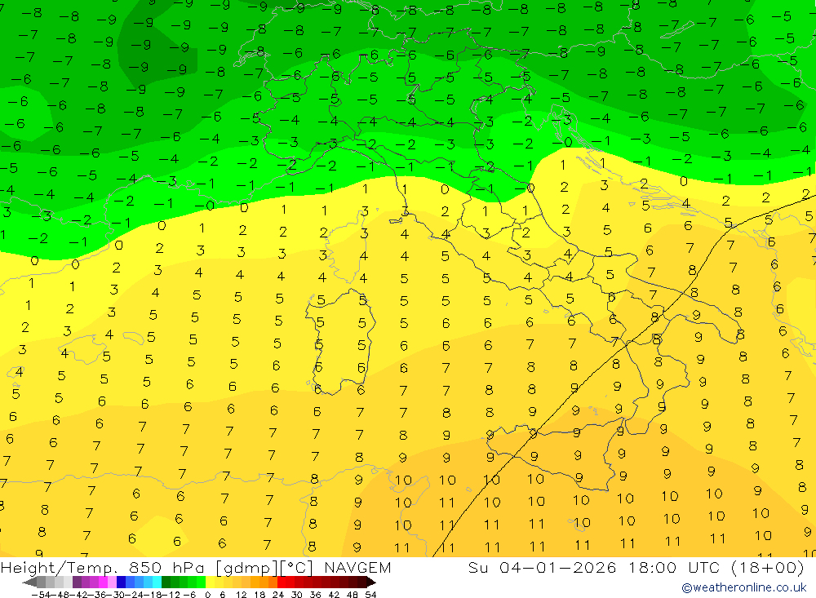Click the right dark arrow end of legend
The height and width of the screenshot is (598, 816).
371,582
